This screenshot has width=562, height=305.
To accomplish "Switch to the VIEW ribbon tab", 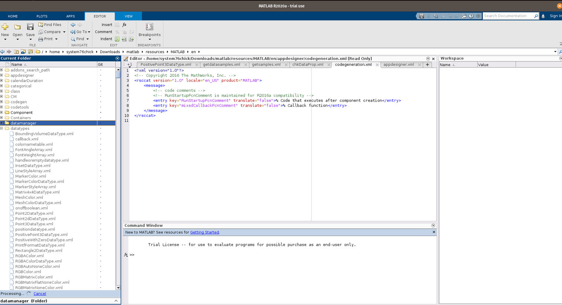I will click(128, 16).
